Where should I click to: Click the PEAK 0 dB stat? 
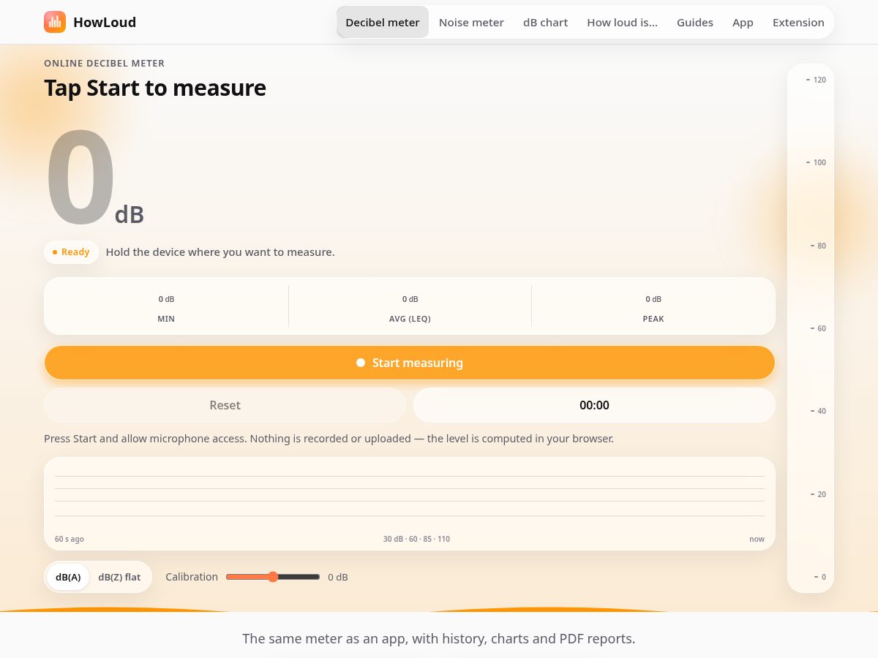tap(653, 309)
